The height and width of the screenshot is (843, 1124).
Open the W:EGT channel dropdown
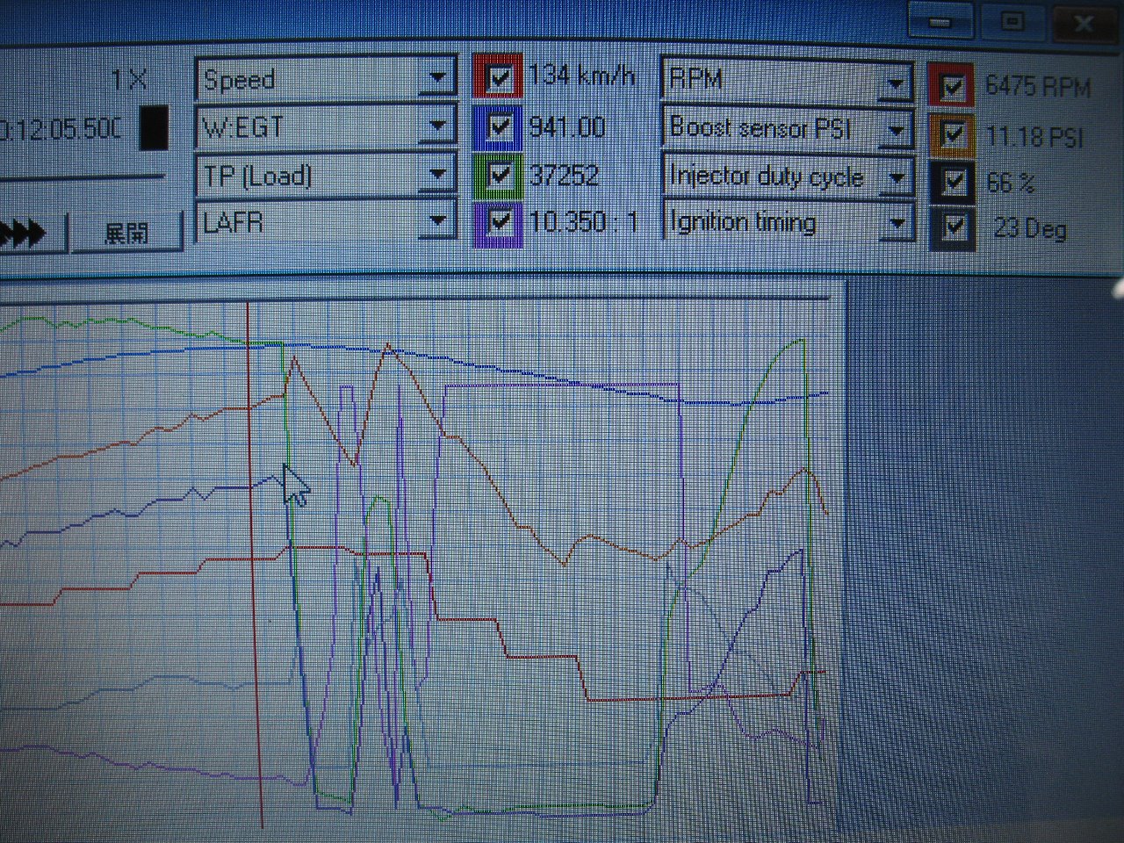point(437,126)
